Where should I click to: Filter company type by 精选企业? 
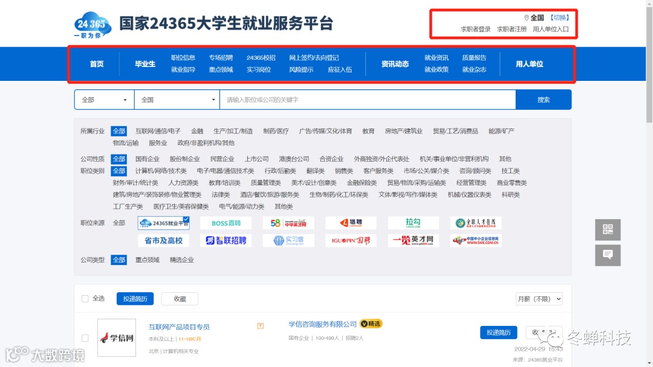click(181, 260)
